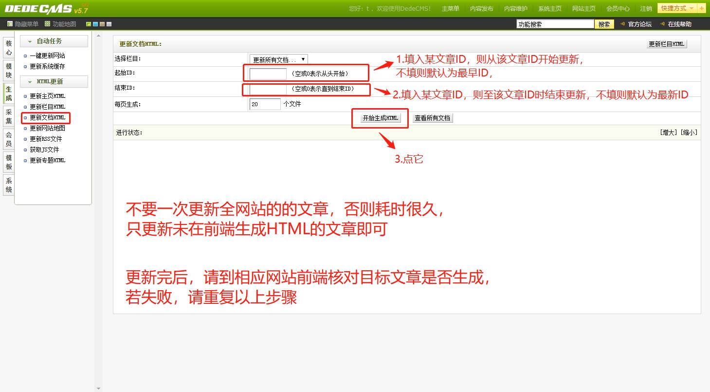Focus the 结束ID input field
This screenshot has width=710, height=392.
[268, 89]
